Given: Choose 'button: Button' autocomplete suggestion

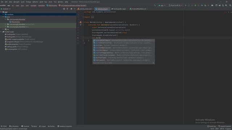Looking at the screenshot, I should point(124,45).
